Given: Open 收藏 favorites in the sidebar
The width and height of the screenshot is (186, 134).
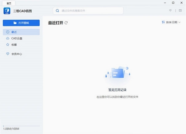Looking at the screenshot, I should [21, 45].
